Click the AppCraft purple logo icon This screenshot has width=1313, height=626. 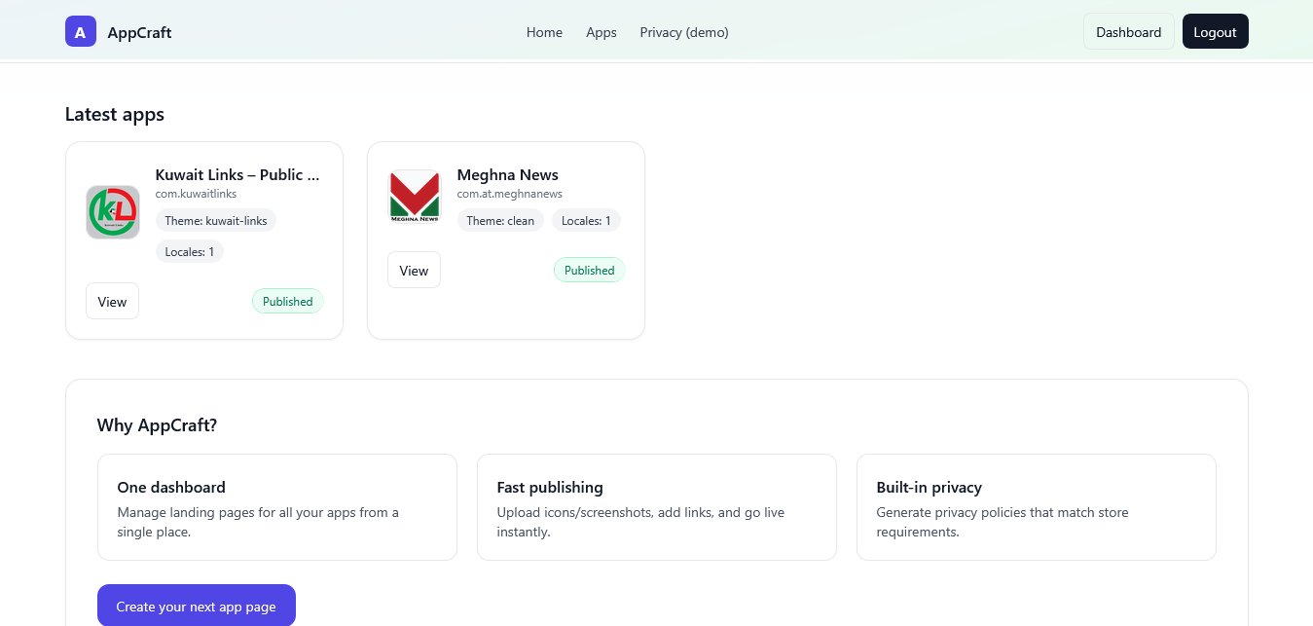(x=81, y=31)
